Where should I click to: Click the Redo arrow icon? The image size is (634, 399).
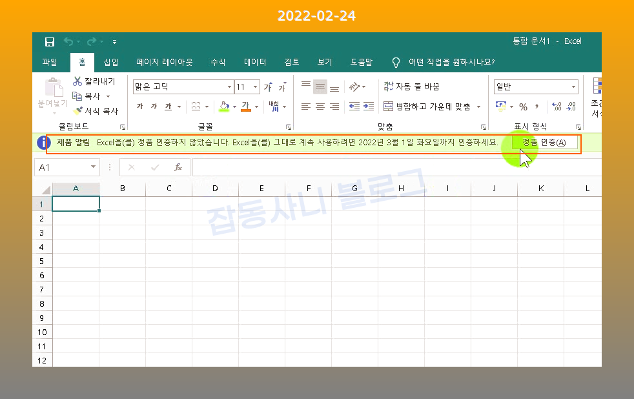92,41
